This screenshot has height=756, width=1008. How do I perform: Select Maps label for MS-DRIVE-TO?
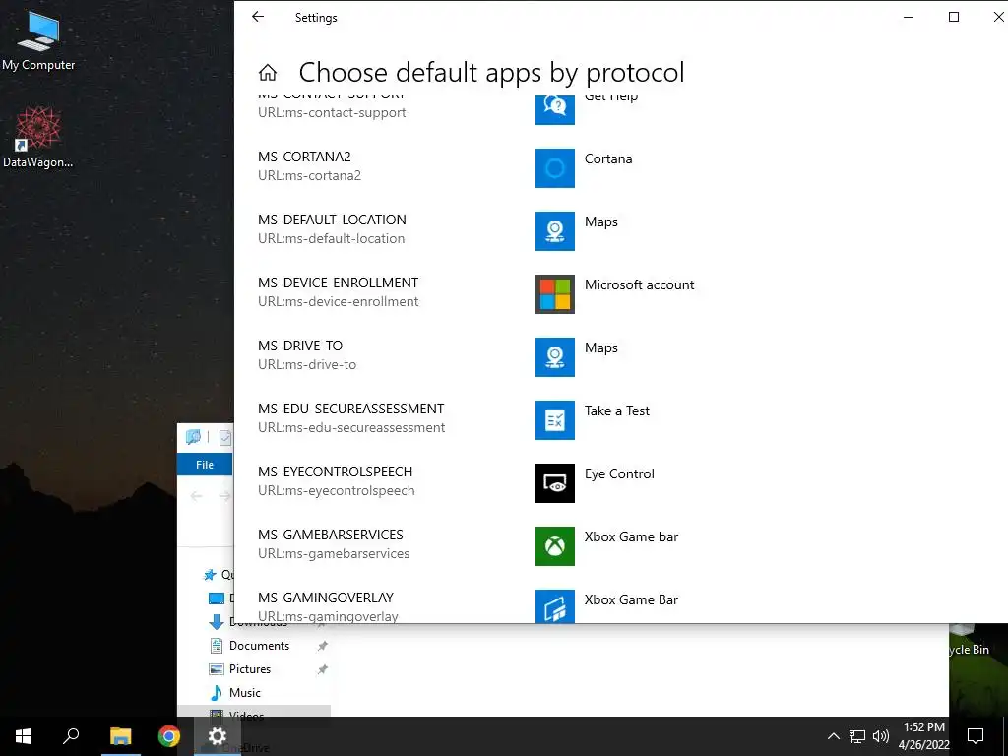coord(601,347)
